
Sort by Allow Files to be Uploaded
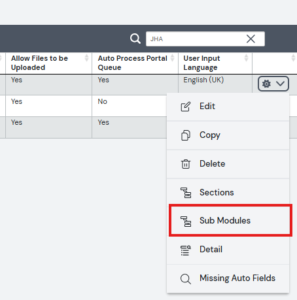(86, 58)
